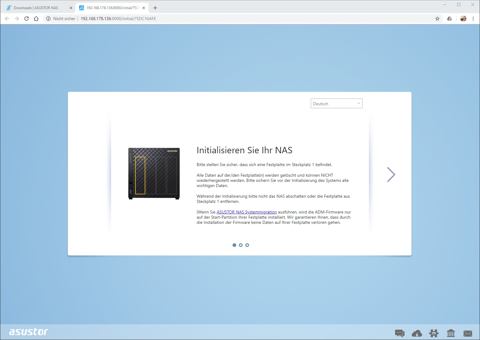Go to next setup slide arrow
480x340 pixels.
(x=391, y=175)
